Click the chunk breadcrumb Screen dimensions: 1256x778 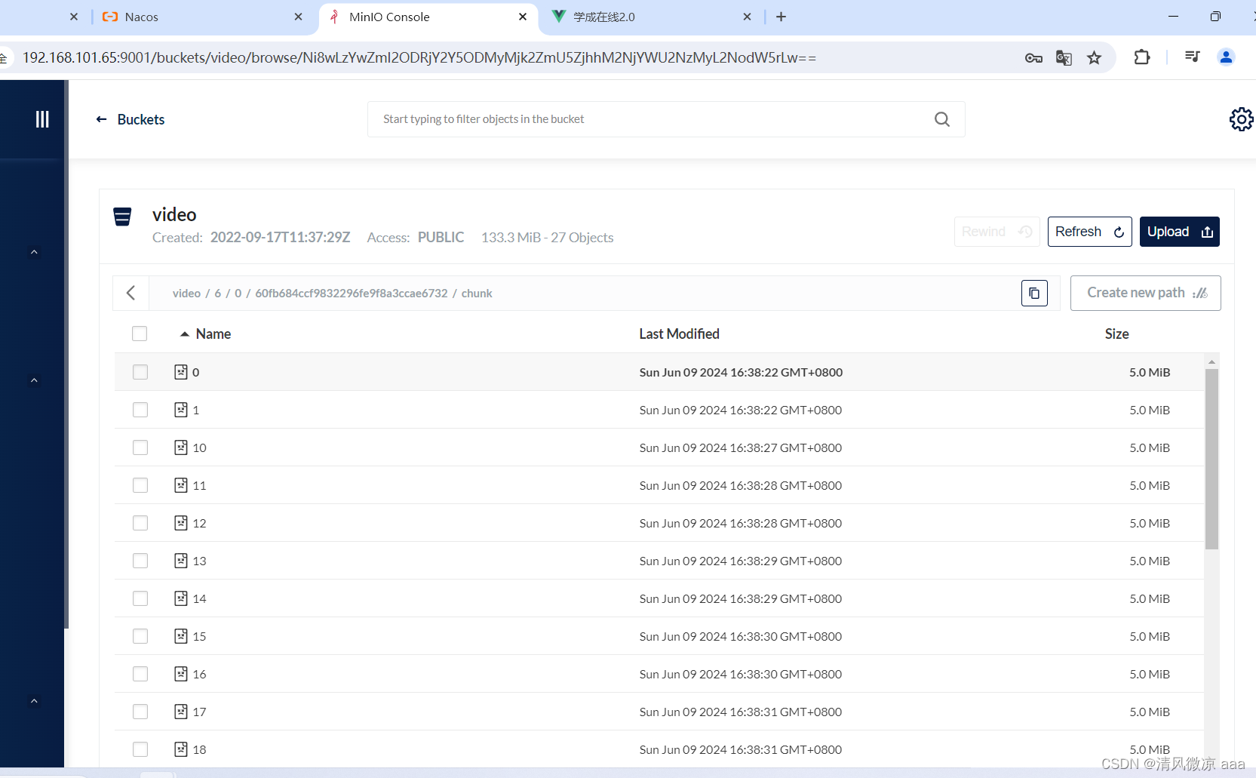pos(477,294)
